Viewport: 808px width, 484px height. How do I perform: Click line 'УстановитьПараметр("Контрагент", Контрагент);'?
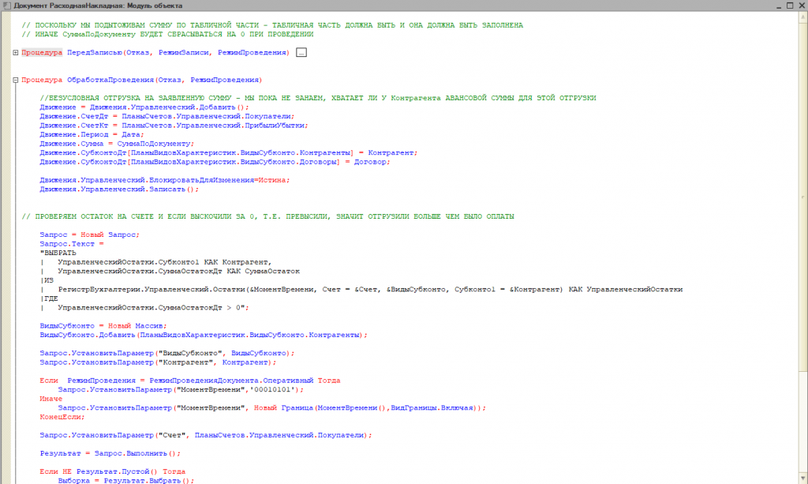coord(158,362)
